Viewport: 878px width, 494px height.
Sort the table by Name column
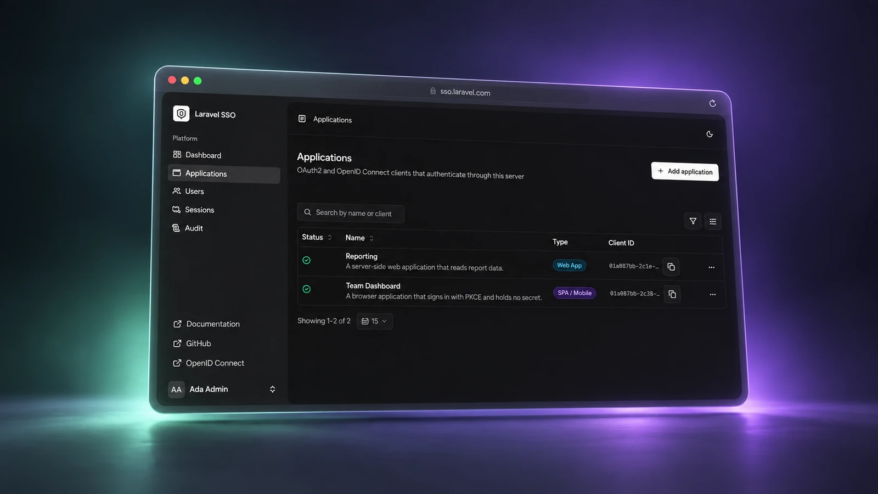click(359, 238)
